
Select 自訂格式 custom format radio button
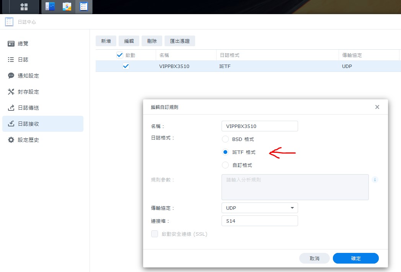(x=225, y=165)
